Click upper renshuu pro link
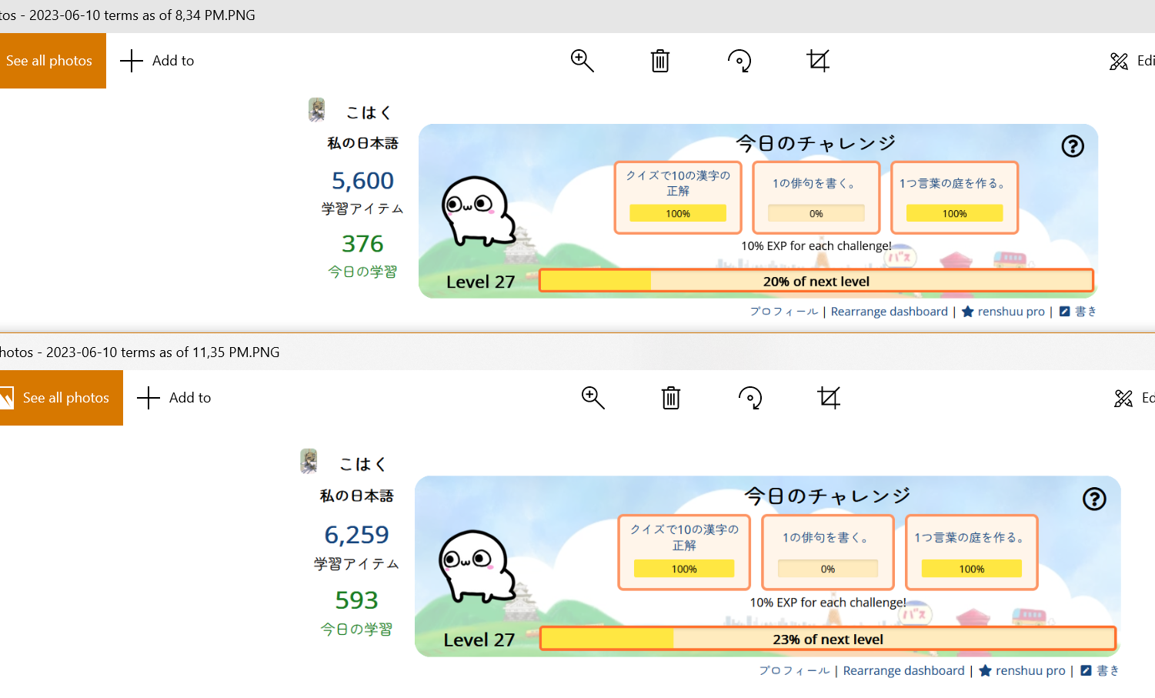1155x698 pixels. coord(1003,312)
